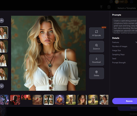Click the Prompt Strength label
This screenshot has width=137, height=116.
click(x=119, y=63)
